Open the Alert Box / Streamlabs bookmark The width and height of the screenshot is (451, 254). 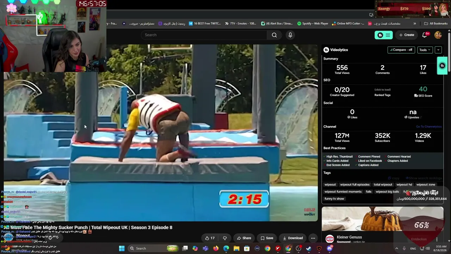277,24
